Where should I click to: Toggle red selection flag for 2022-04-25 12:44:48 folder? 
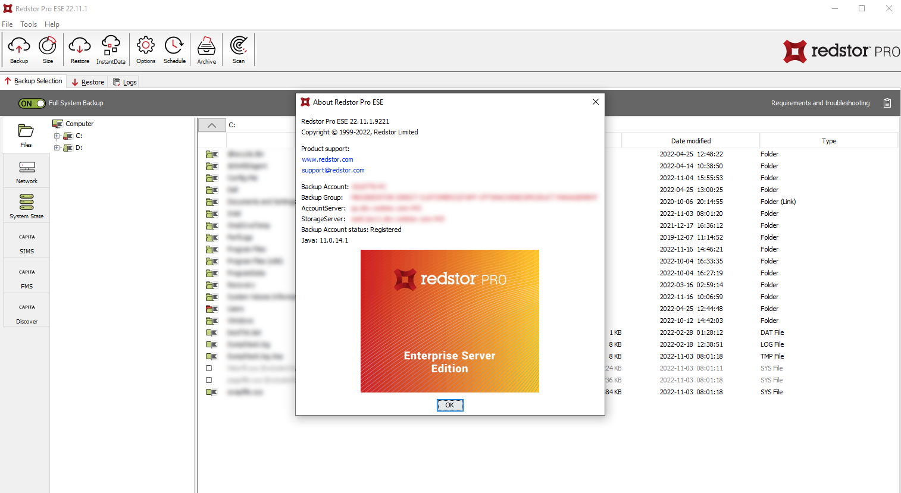point(212,309)
